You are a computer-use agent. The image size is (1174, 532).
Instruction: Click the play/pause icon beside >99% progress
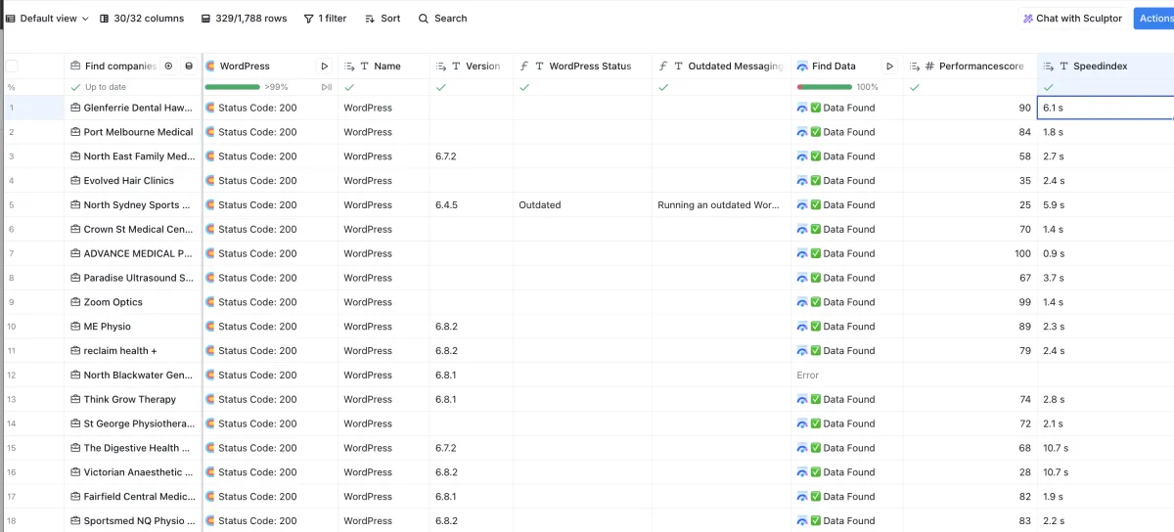(327, 87)
